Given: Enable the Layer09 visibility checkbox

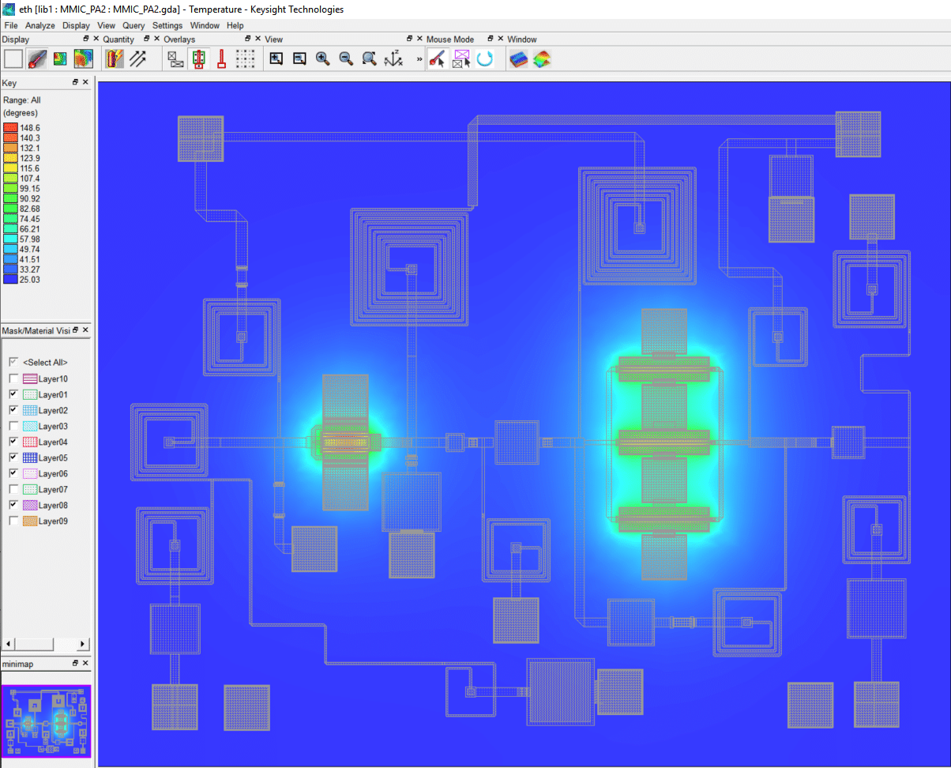Looking at the screenshot, I should pos(13,521).
